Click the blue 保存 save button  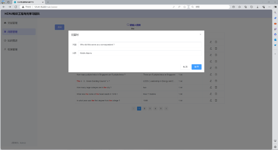196,67
